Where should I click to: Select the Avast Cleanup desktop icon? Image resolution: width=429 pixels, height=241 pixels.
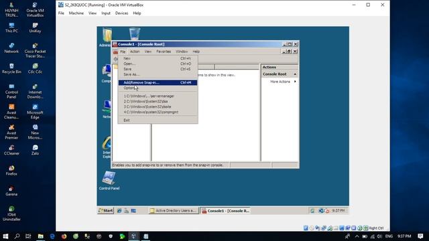tap(11, 112)
